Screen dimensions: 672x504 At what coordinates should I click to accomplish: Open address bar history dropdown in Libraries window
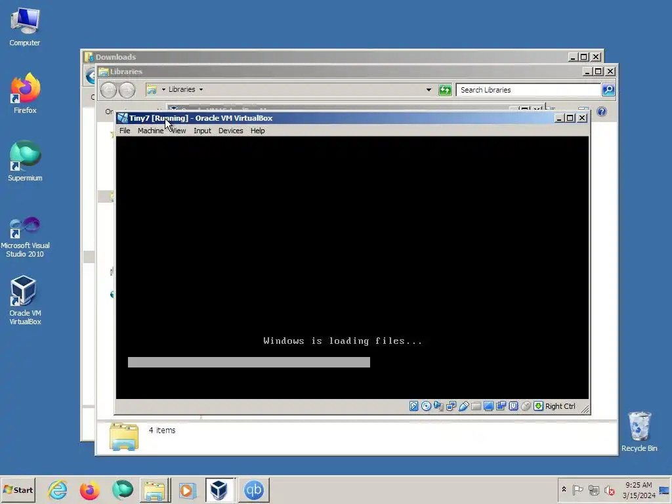click(429, 89)
